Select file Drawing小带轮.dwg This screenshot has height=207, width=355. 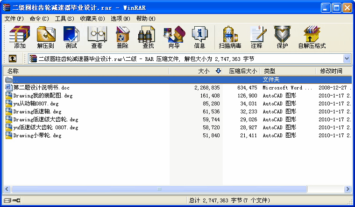[37, 135]
